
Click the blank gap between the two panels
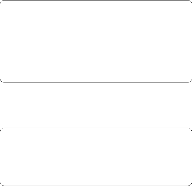tap(96, 105)
